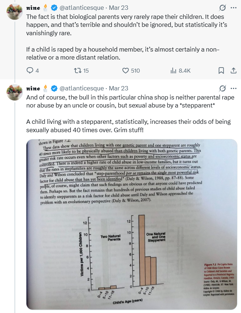The image size is (241, 313).
Task: Click the Mar 23 timestamp on second tweet
Action: (119, 88)
